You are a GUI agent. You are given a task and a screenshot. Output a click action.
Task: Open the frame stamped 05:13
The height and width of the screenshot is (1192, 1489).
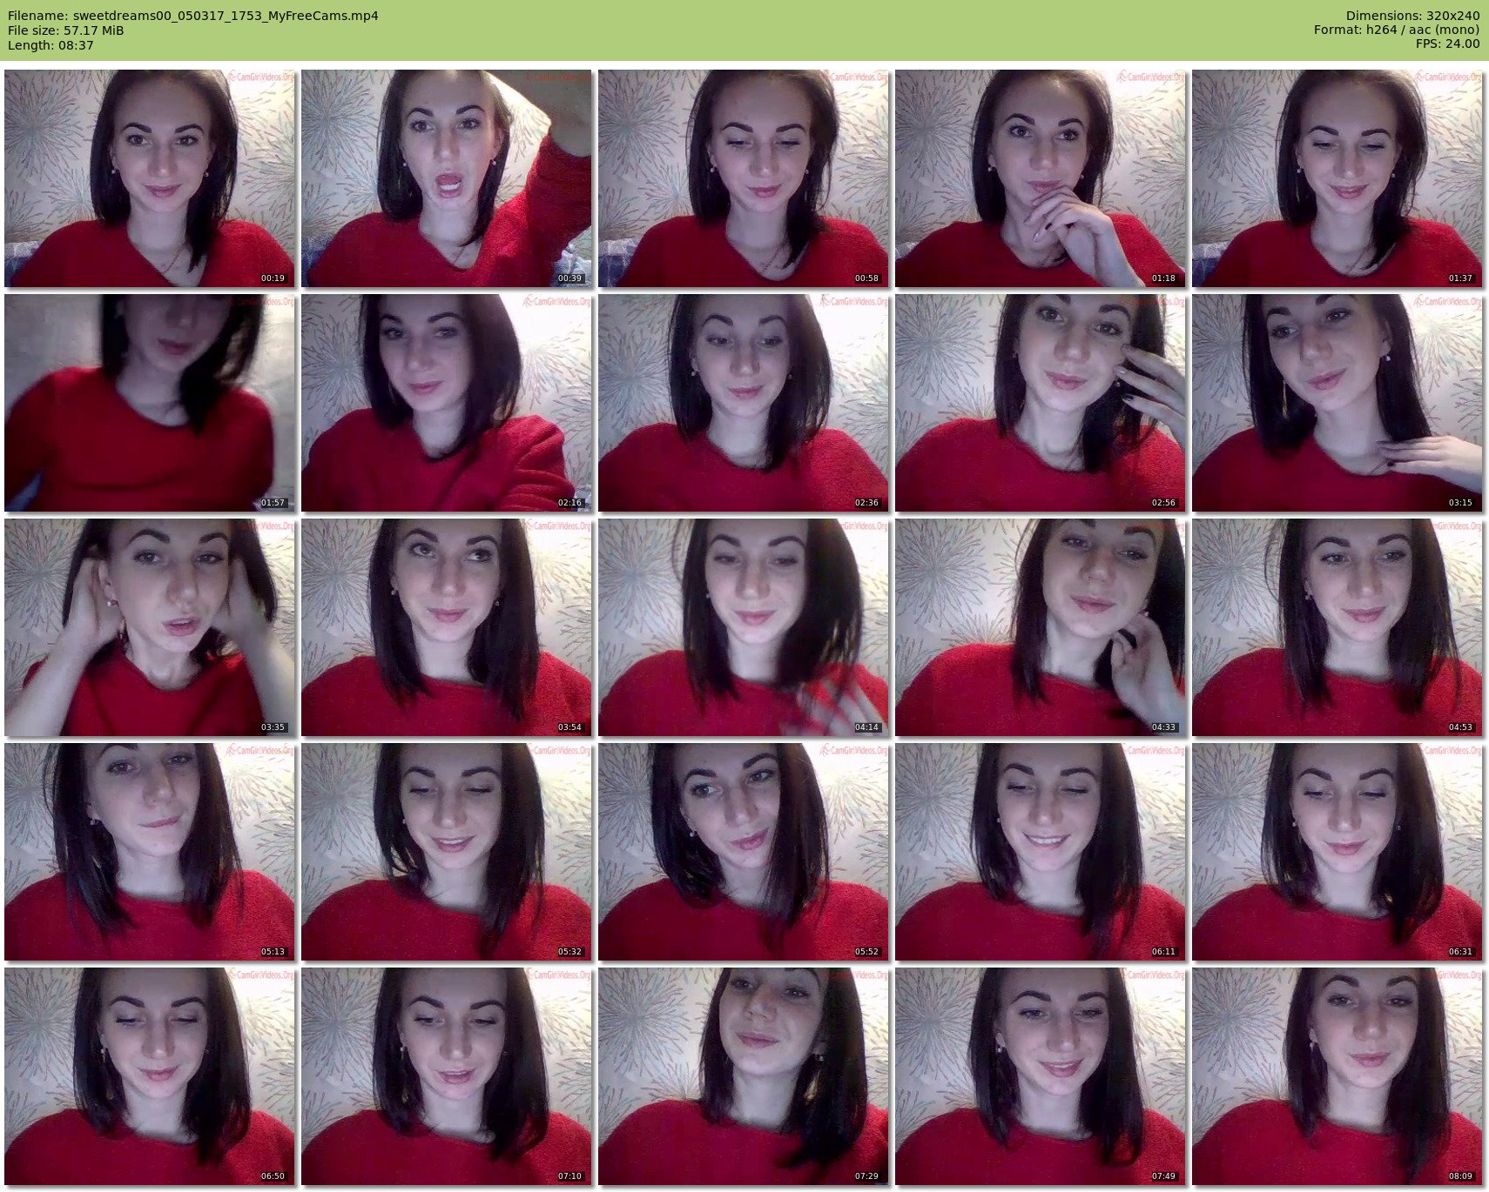click(150, 852)
